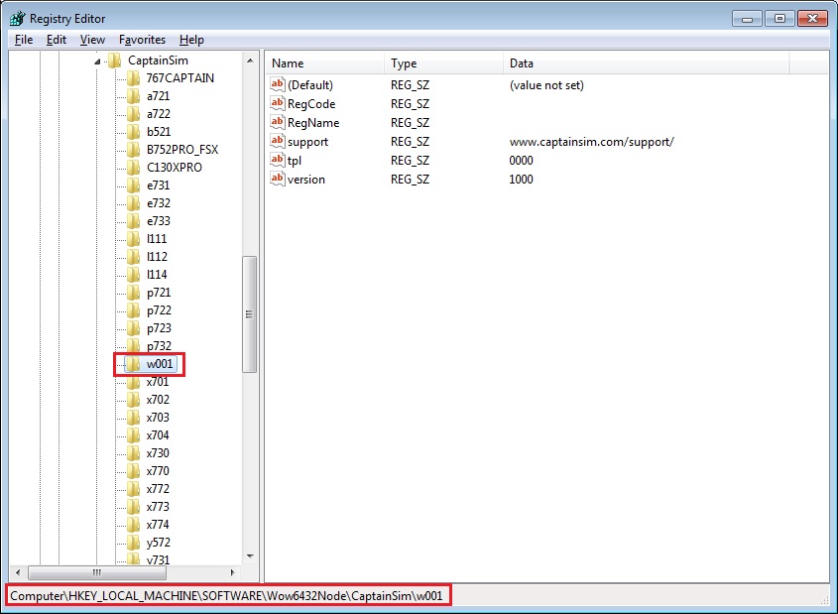Select the x701 key label
Image resolution: width=838 pixels, height=614 pixels.
pos(158,382)
